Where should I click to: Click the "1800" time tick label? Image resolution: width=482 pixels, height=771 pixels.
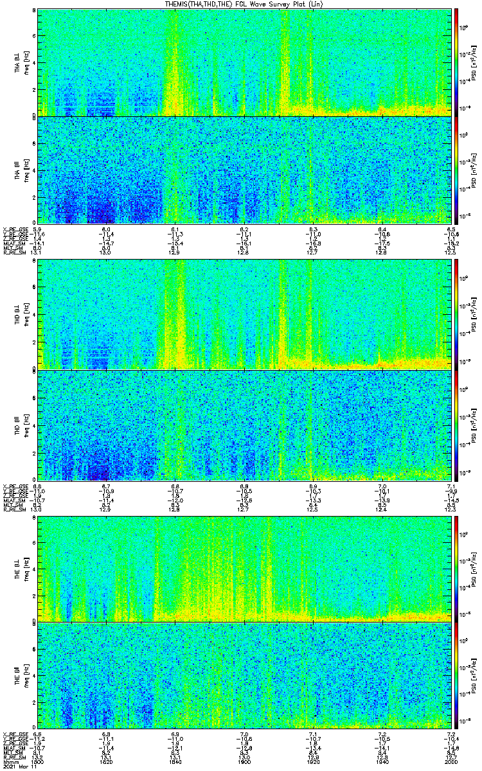pos(38,763)
